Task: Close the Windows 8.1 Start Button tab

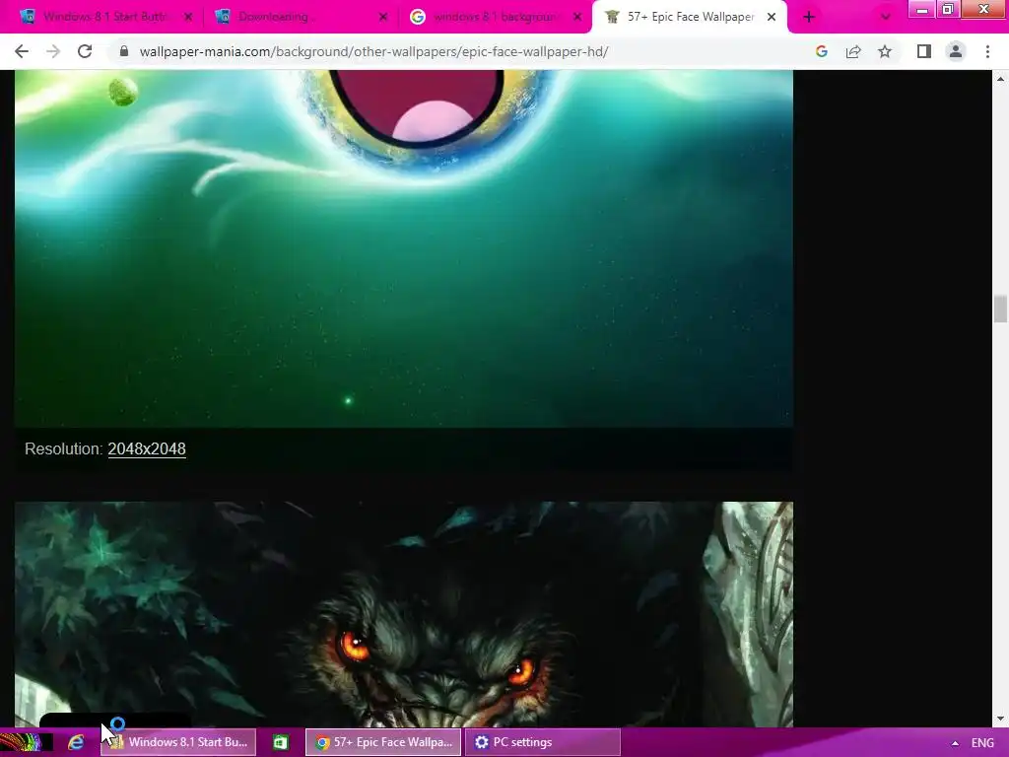Action: tap(188, 18)
